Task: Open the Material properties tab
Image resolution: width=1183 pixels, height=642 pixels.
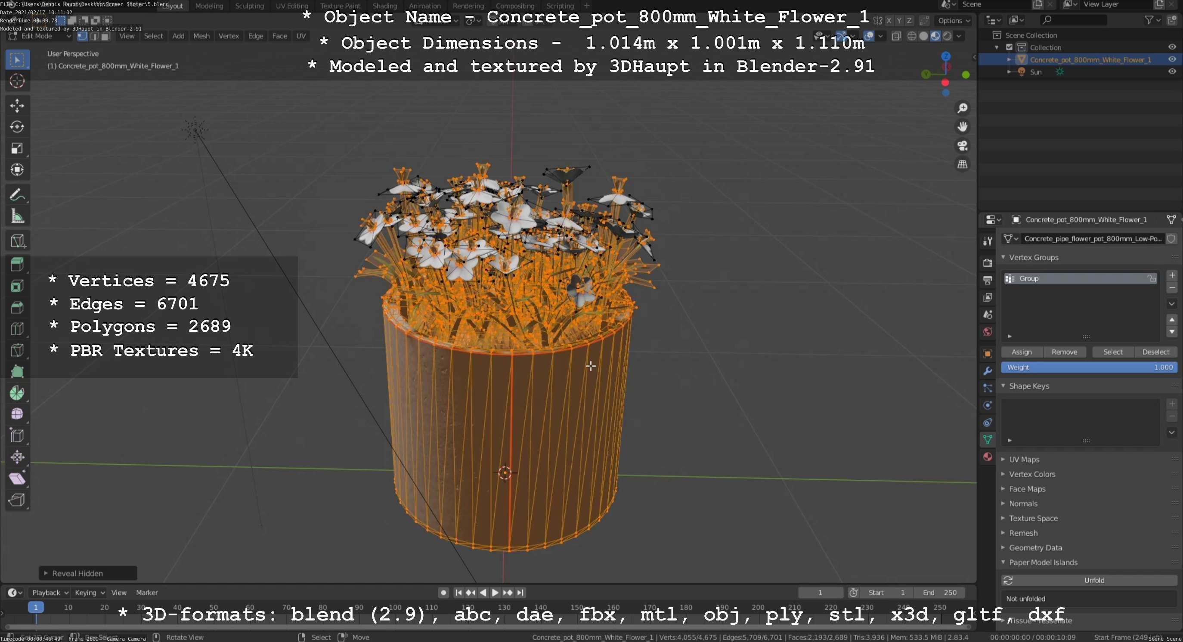Action: coord(988,457)
